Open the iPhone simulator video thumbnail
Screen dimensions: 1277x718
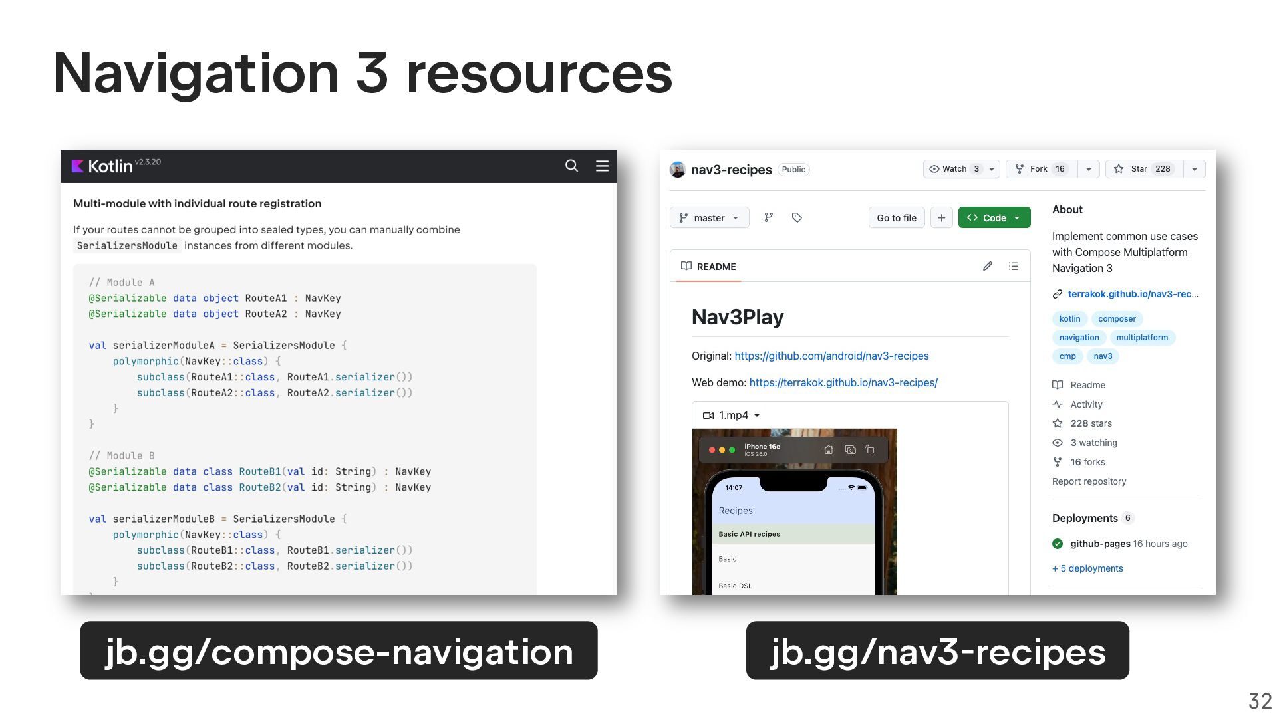pyautogui.click(x=794, y=512)
